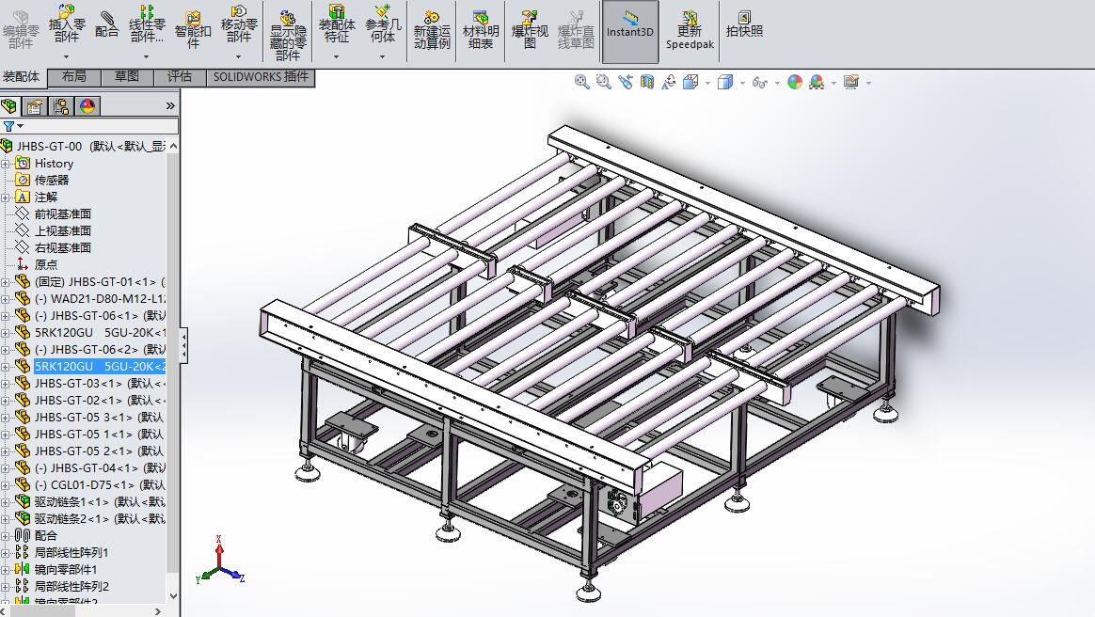Open FeatureManager design tree tab
1095x617 pixels.
coord(9,106)
